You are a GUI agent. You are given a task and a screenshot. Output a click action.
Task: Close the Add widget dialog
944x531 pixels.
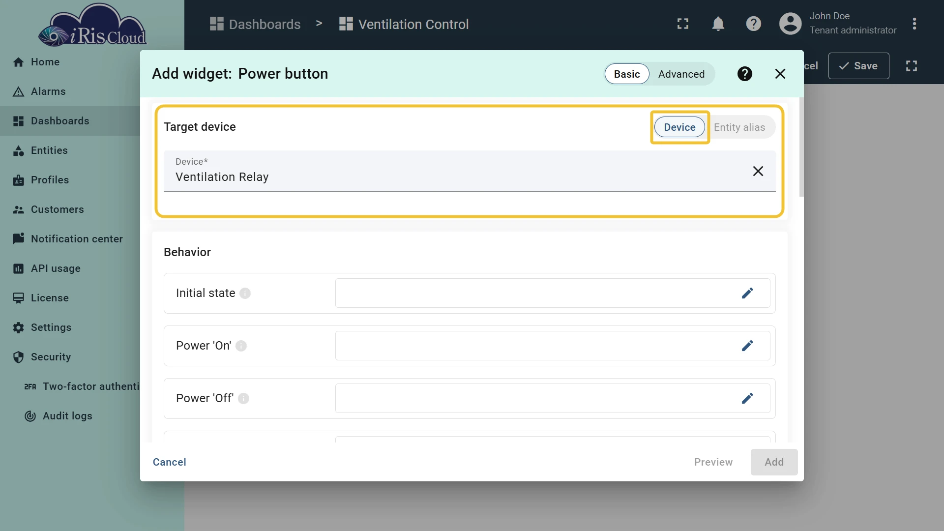780,74
